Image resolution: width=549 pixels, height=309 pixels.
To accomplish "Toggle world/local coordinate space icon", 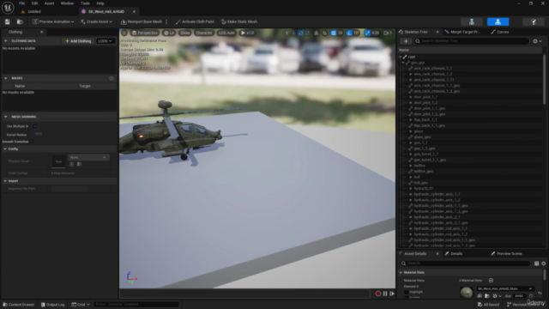I will pyautogui.click(x=317, y=33).
